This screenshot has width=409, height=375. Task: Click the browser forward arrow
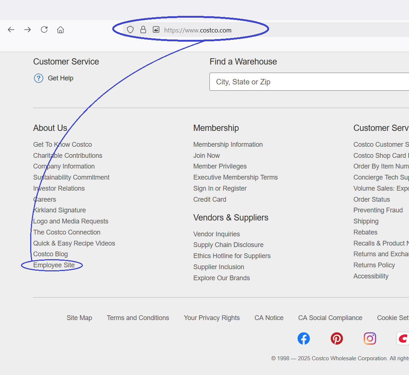(x=27, y=30)
